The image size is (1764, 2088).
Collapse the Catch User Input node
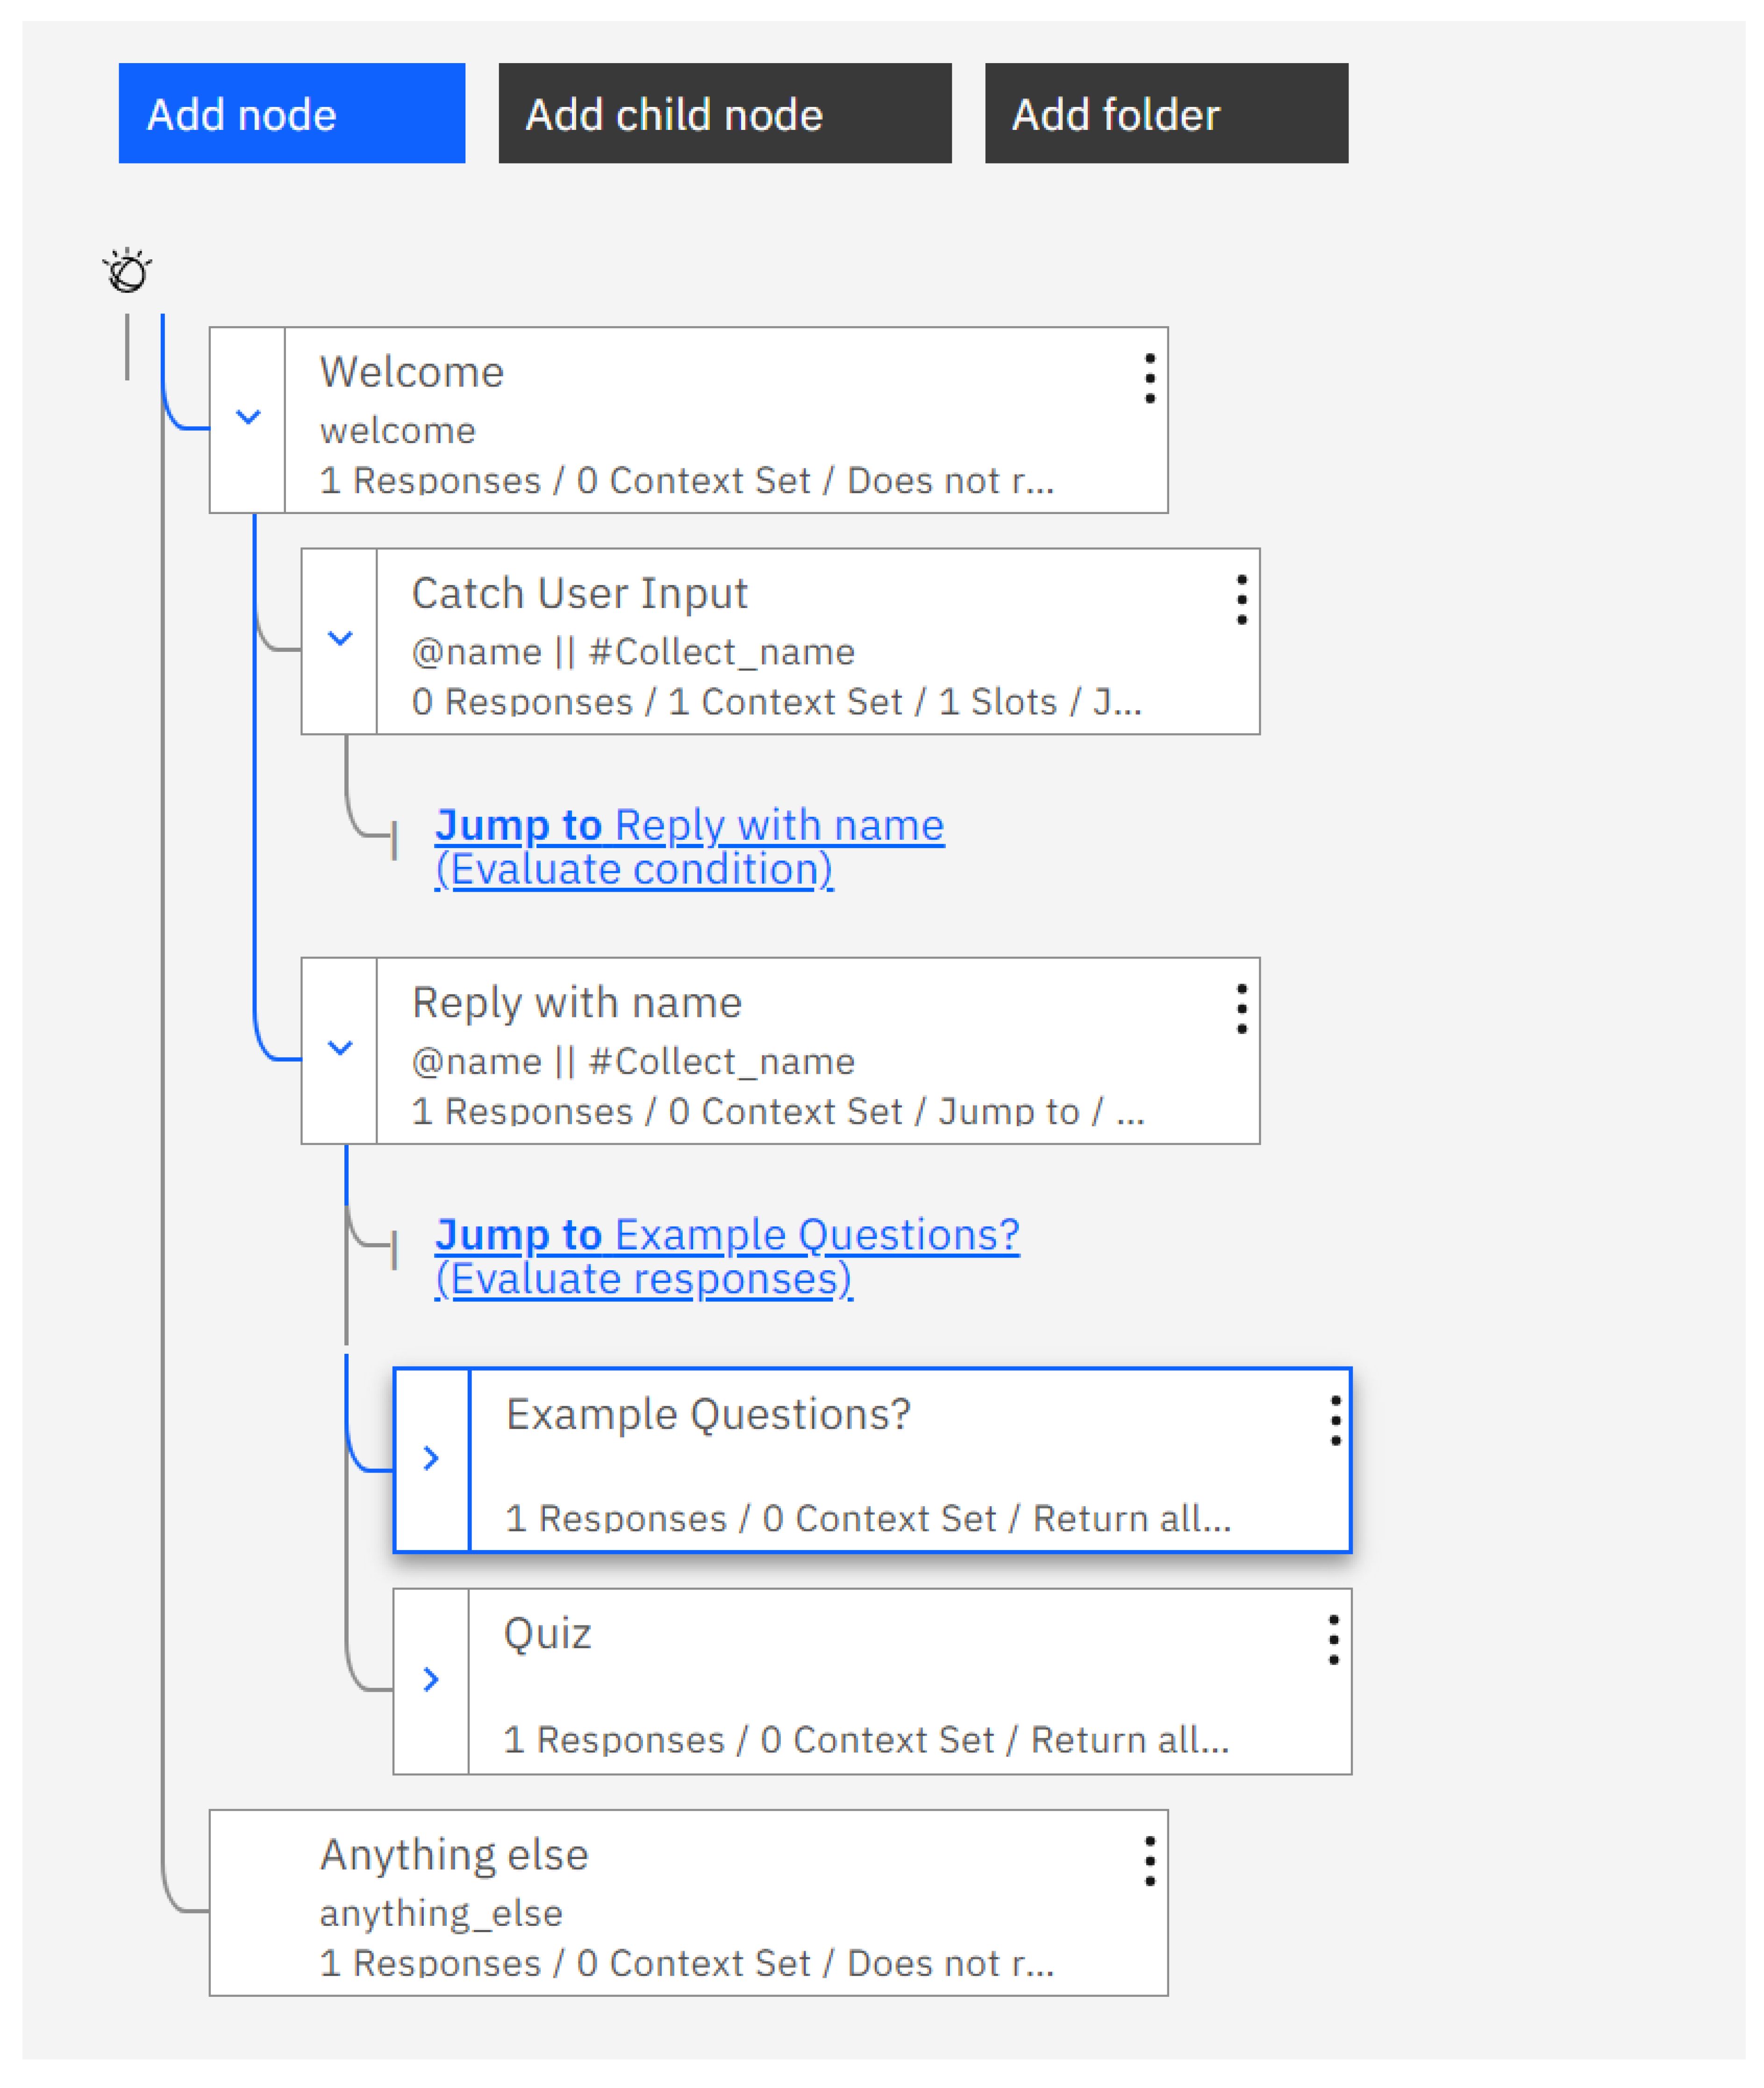pyautogui.click(x=340, y=638)
